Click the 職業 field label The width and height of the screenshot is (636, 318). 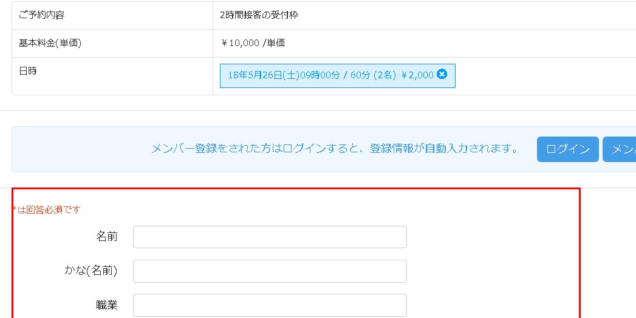tap(107, 305)
